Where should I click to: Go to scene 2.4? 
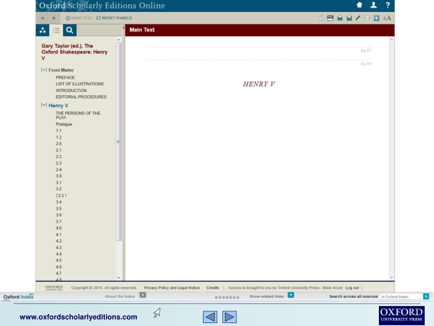58,170
